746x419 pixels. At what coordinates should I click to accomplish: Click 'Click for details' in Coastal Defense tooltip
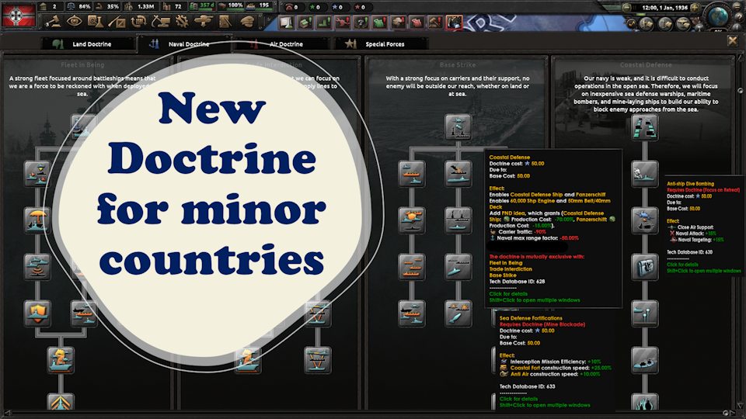(x=508, y=294)
